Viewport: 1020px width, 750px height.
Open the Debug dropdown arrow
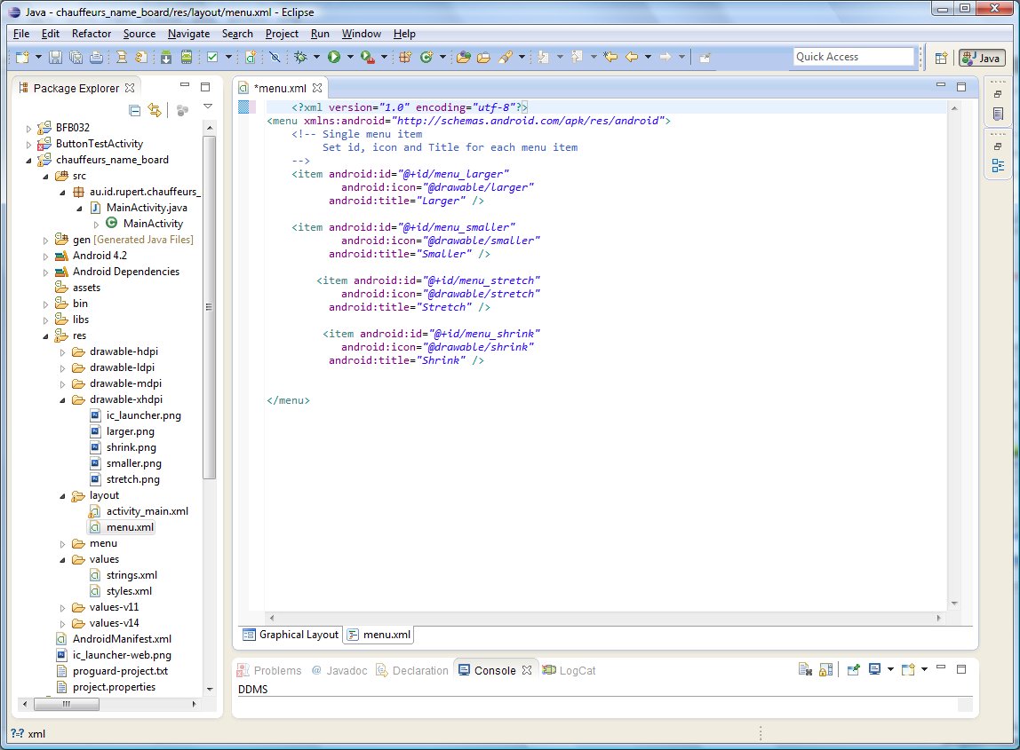[317, 57]
